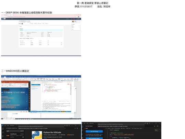Click the user avatar in the browser page

point(73,22)
